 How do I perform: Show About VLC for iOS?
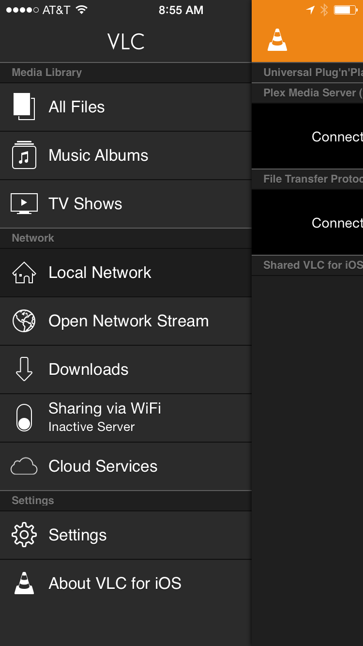115,584
